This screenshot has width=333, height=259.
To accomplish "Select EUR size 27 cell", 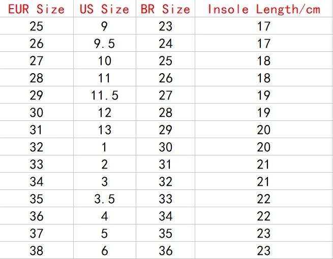I will 36,60.
